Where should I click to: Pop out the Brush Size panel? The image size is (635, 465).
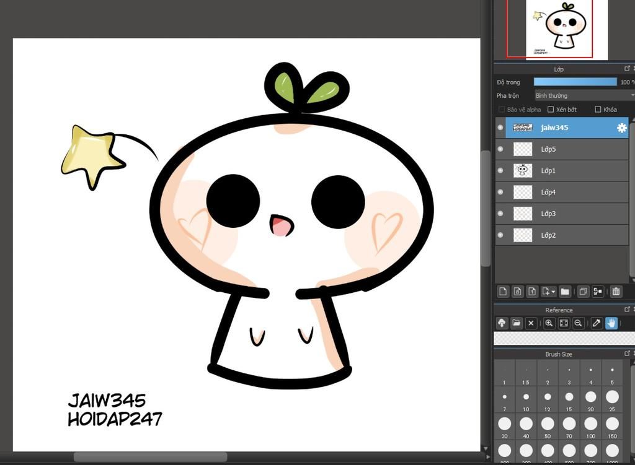628,353
